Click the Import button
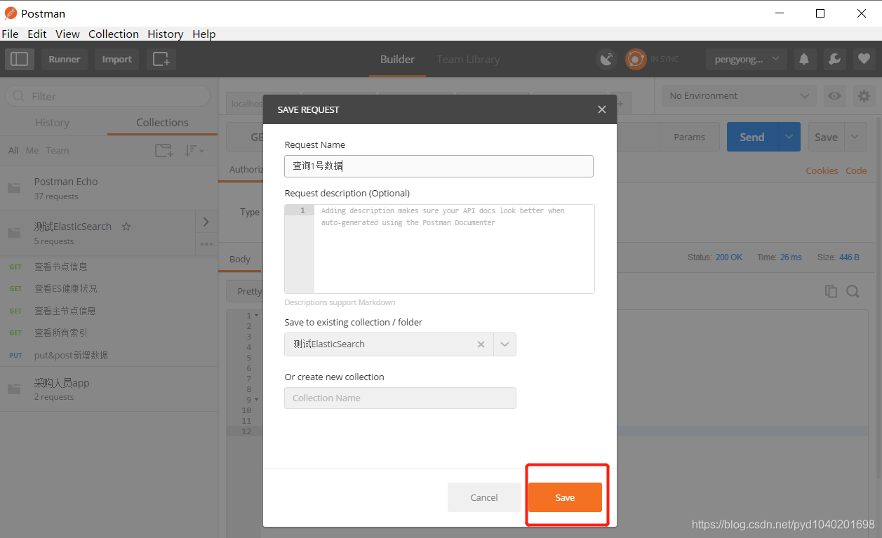The image size is (882, 538). click(x=116, y=60)
